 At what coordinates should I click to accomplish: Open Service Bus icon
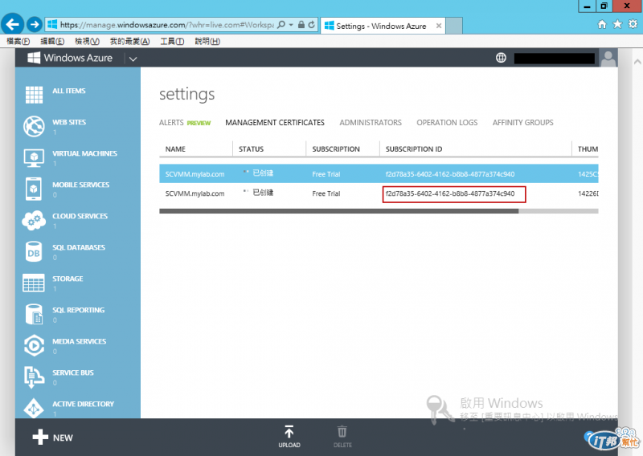(34, 377)
